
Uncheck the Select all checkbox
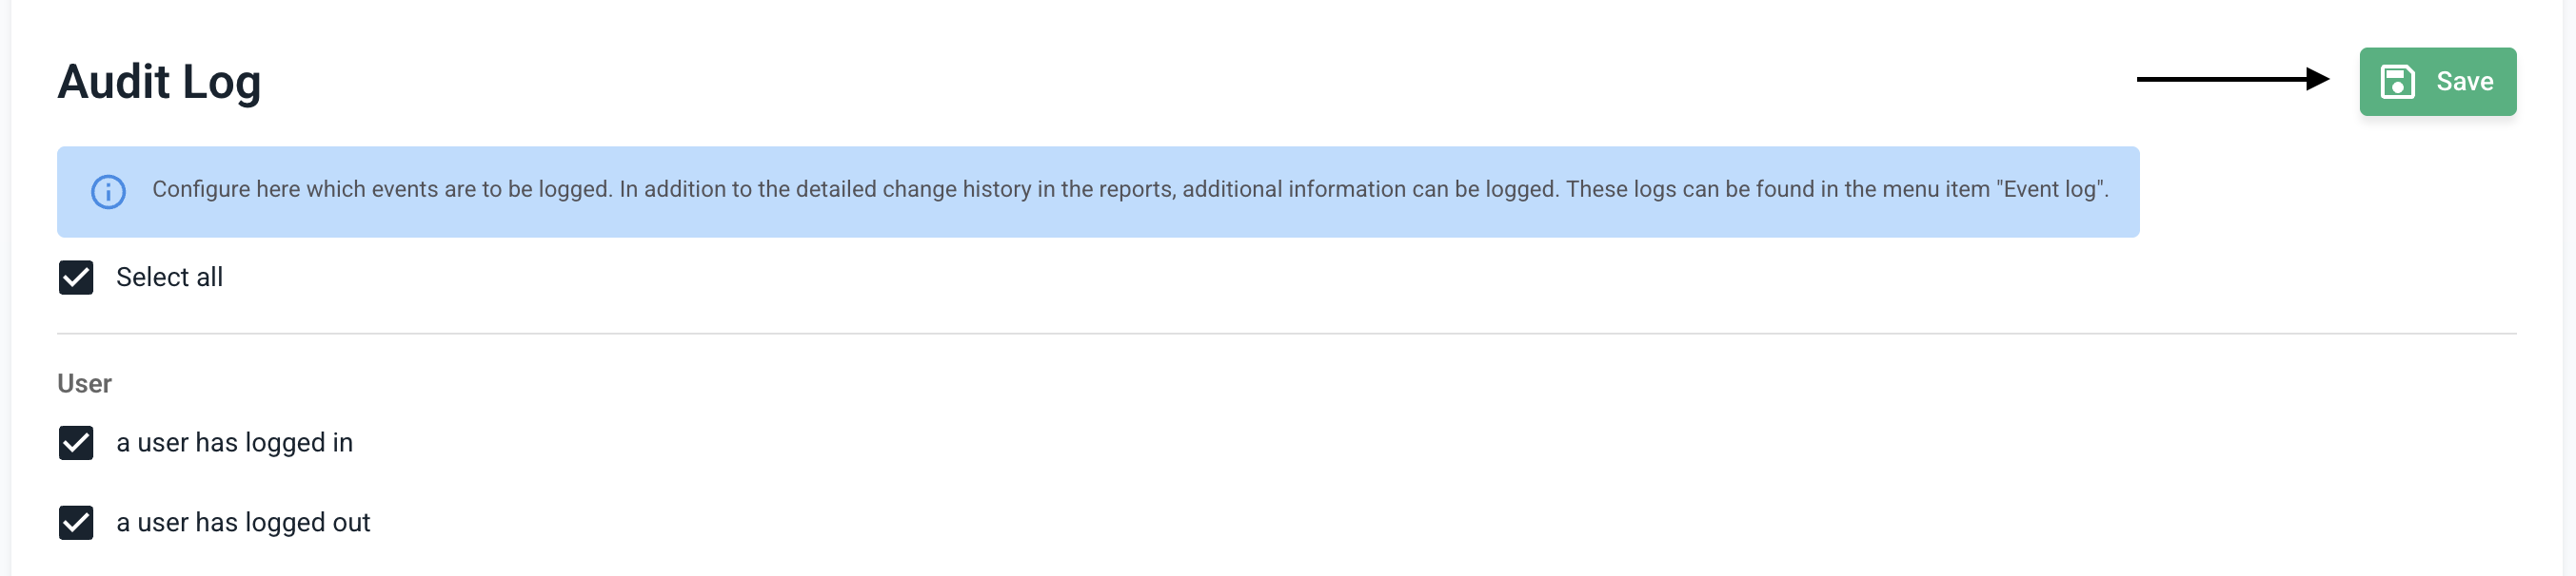(76, 278)
